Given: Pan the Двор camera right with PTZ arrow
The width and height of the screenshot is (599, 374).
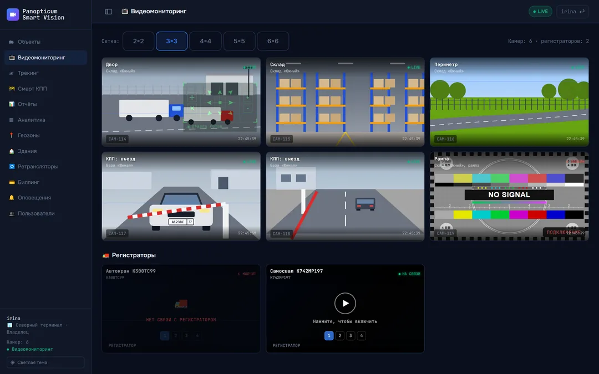Looking at the screenshot, I should [x=230, y=103].
